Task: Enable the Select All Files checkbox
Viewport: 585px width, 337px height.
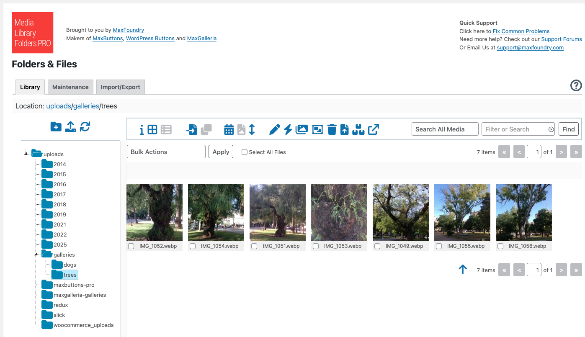Action: pyautogui.click(x=245, y=152)
